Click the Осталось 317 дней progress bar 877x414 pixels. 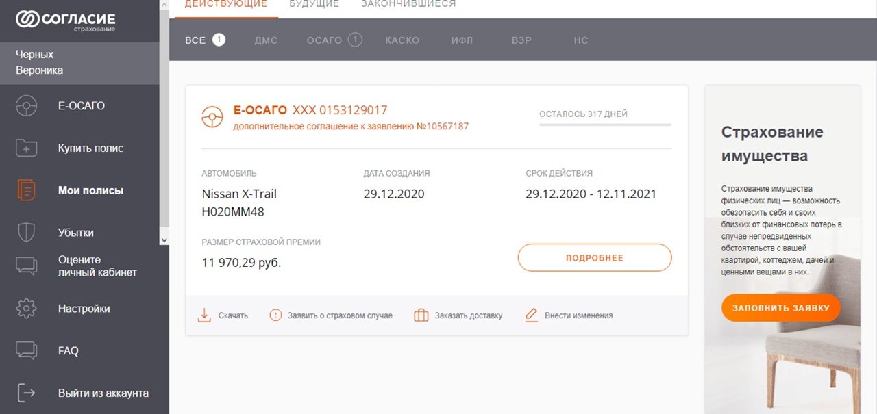click(x=605, y=125)
